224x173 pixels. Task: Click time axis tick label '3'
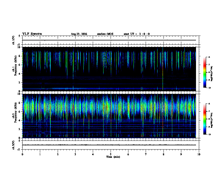[75, 154]
